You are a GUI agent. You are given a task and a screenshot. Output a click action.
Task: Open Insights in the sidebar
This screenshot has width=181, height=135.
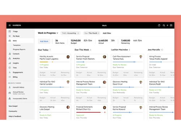pyautogui.click(x=16, y=63)
